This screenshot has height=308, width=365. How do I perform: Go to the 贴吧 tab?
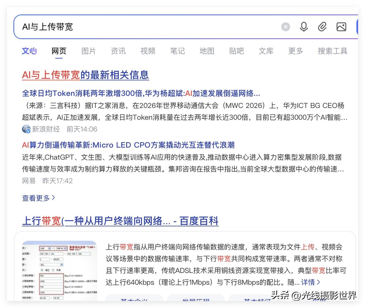point(236,51)
